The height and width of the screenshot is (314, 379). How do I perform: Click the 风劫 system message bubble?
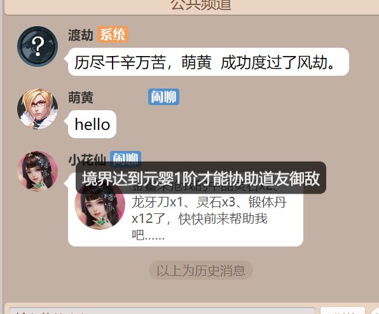pyautogui.click(x=209, y=62)
